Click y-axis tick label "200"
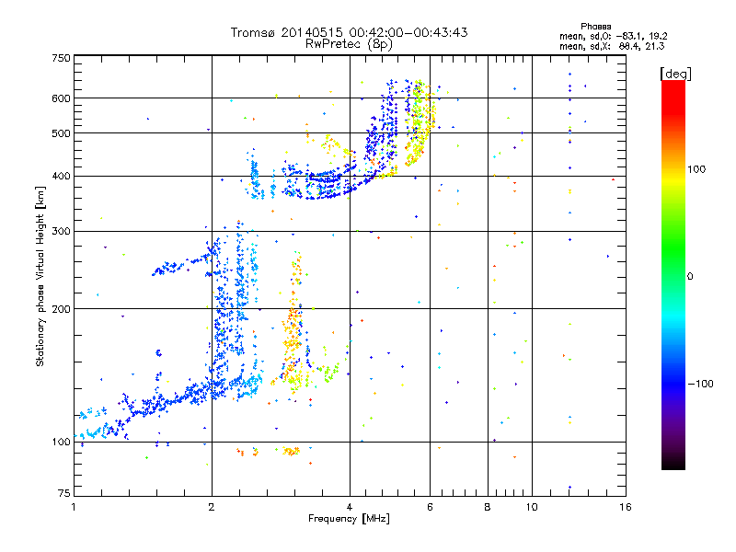 point(62,309)
